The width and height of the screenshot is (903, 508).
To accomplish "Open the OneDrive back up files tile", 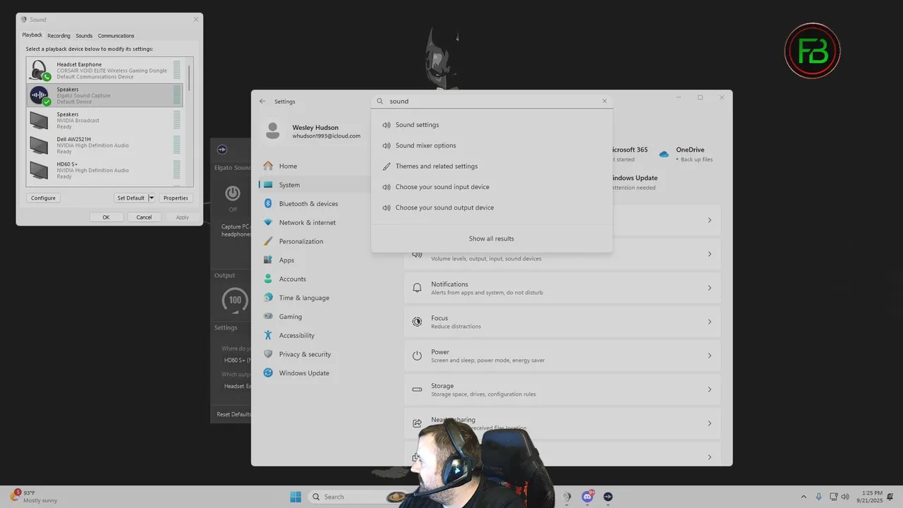I will (x=686, y=154).
